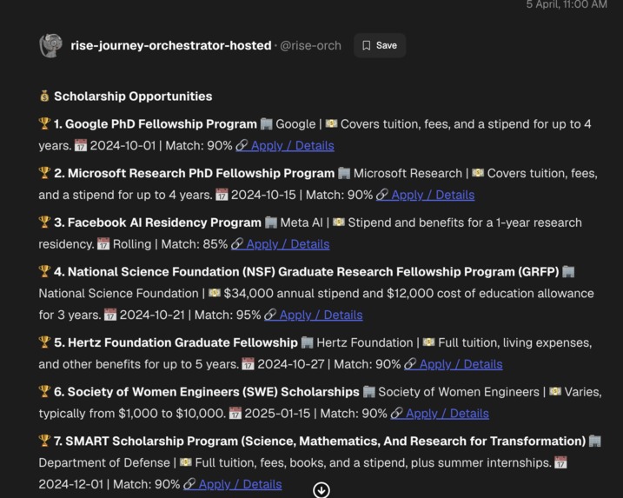Select the 3. Facebook AI Residency Program title

pos(158,222)
